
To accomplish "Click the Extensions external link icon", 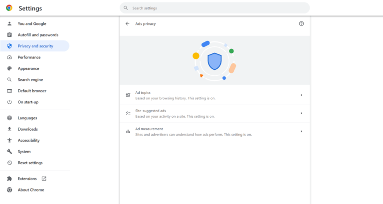I will point(44,179).
